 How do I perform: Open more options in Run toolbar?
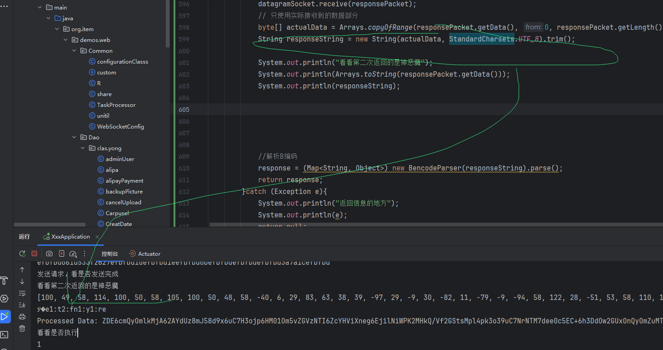pyautogui.click(x=85, y=254)
